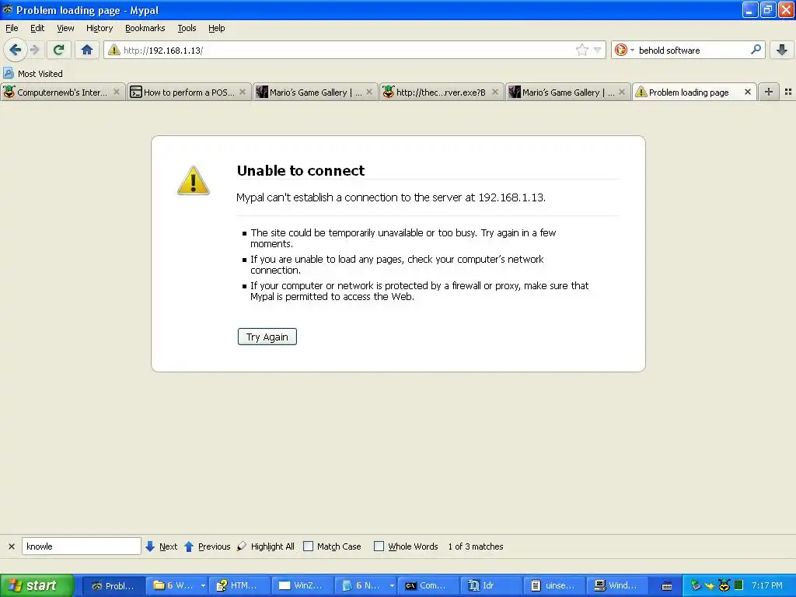The image size is (796, 597).
Task: Click the Unable to connect heading
Action: coord(301,170)
